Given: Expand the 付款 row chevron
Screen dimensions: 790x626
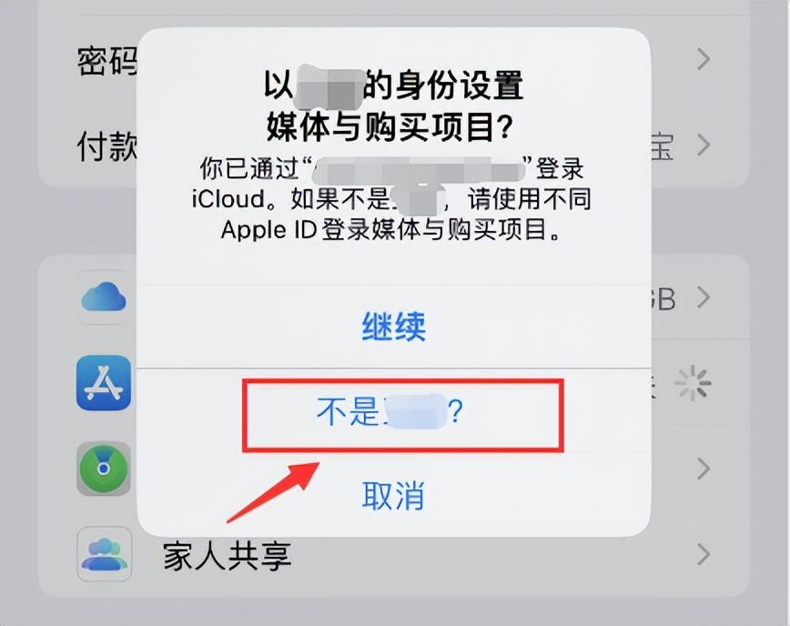Looking at the screenshot, I should point(704,145).
